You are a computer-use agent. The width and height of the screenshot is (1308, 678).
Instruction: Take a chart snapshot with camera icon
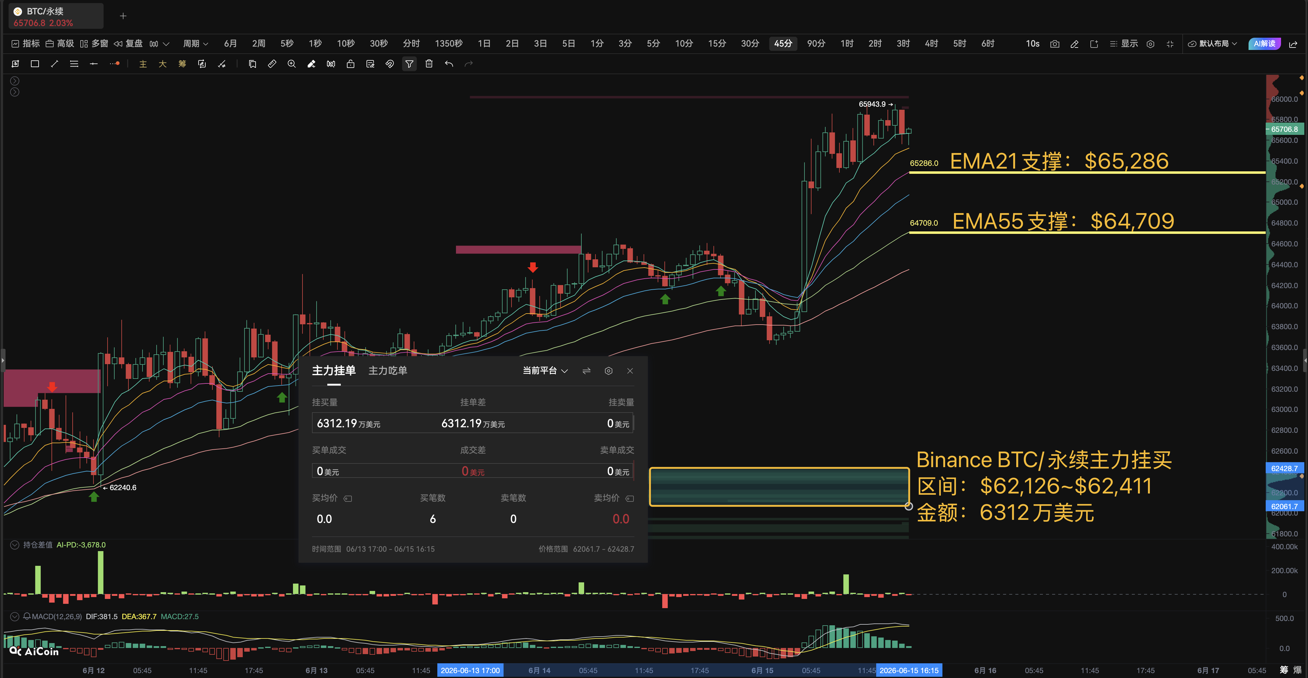coord(1055,44)
